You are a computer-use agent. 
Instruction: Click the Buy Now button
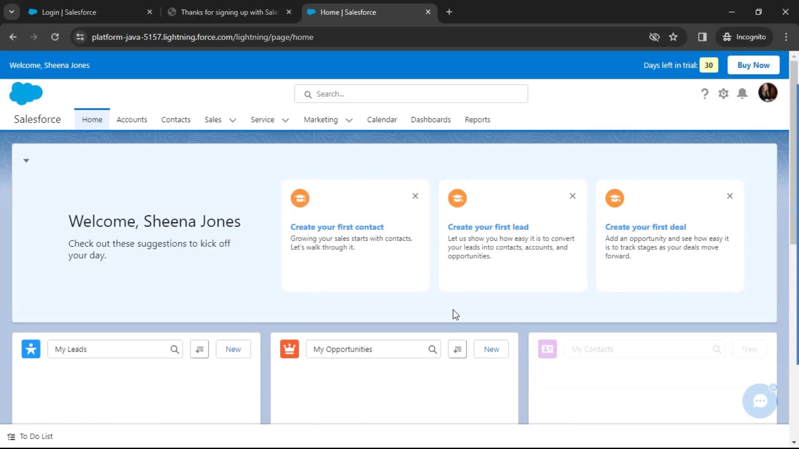753,65
